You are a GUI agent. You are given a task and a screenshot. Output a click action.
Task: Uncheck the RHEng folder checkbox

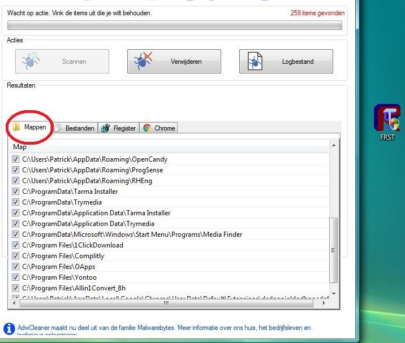click(x=15, y=180)
